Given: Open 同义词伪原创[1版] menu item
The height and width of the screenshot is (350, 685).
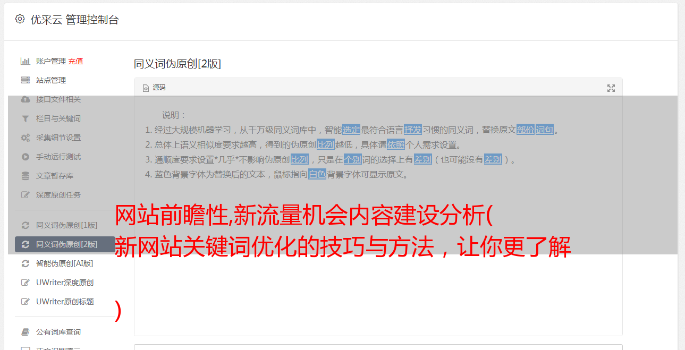Looking at the screenshot, I should (x=65, y=225).
